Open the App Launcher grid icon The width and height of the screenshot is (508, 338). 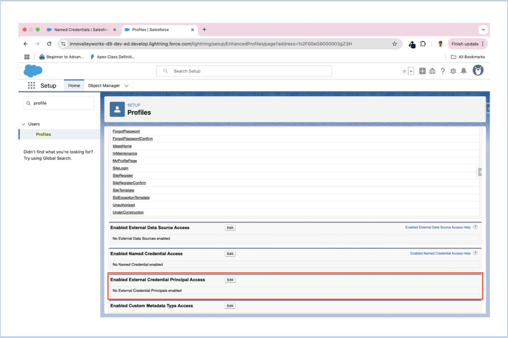tap(31, 85)
